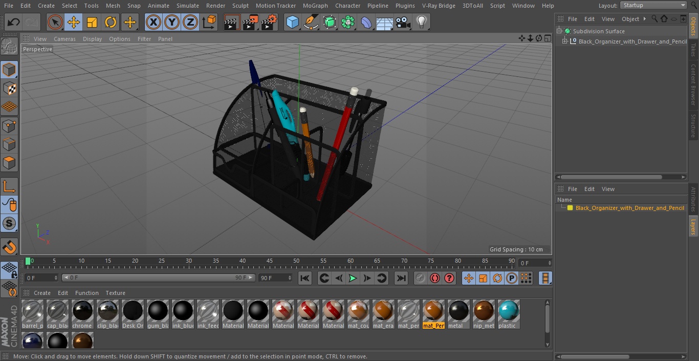Click the Floor environment icon
This screenshot has width=699, height=361.
point(385,22)
